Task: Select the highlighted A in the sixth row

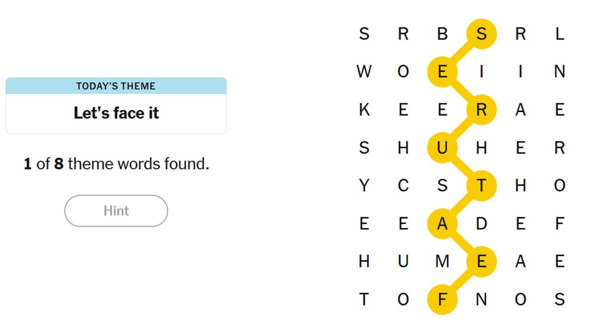Action: point(442,223)
